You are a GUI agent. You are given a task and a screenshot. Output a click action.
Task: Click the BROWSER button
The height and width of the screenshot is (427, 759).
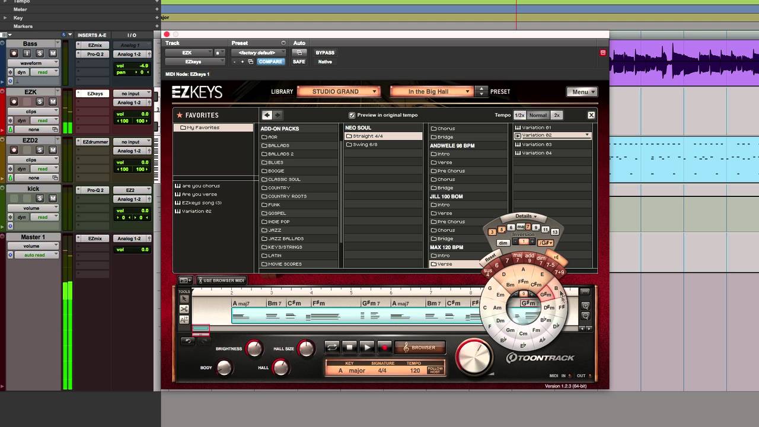coord(420,348)
